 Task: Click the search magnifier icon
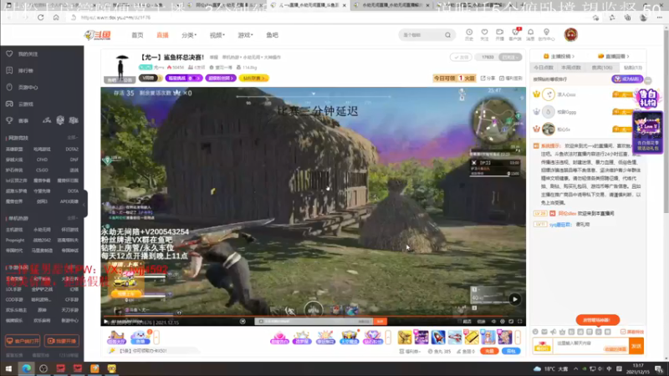pos(447,35)
